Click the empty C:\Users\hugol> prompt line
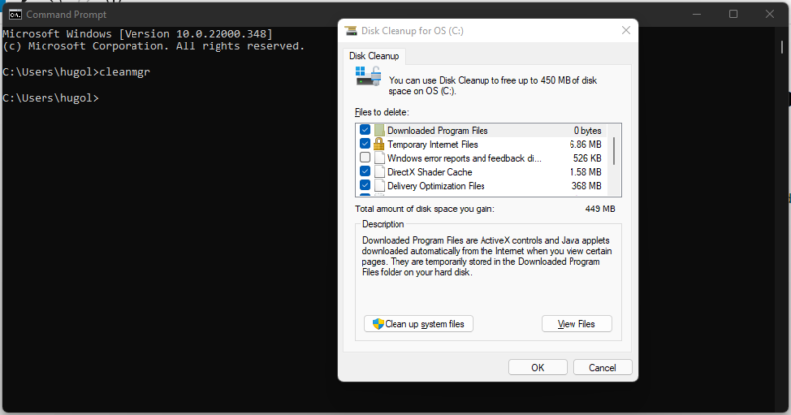 (x=50, y=98)
